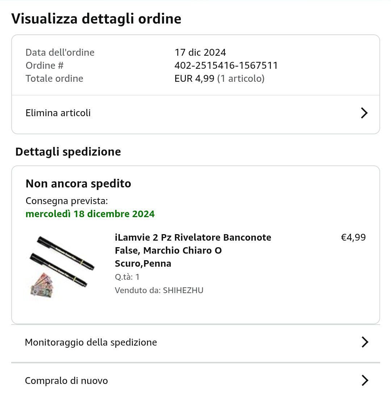This screenshot has width=391, height=393.
Task: Open the counterfeit pen product thumbnail
Action: pyautogui.click(x=62, y=267)
